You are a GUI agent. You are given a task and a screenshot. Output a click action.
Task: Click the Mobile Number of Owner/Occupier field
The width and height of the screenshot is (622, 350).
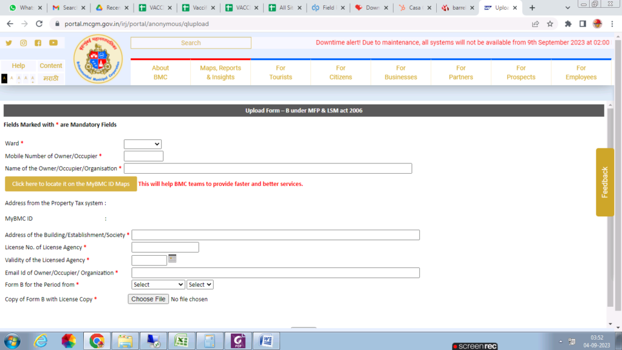click(143, 156)
